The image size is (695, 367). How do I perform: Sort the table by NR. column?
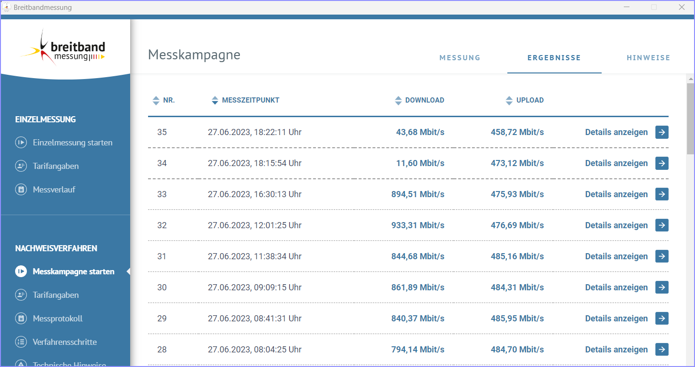click(x=164, y=100)
